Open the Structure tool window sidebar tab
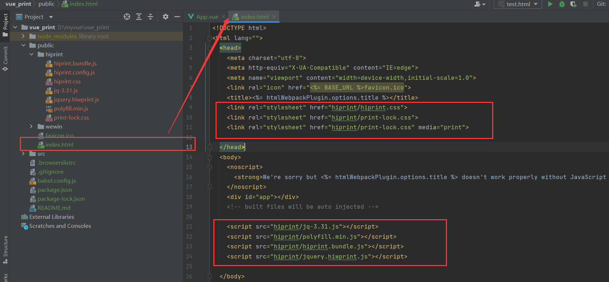Image resolution: width=609 pixels, height=282 pixels. point(5,250)
